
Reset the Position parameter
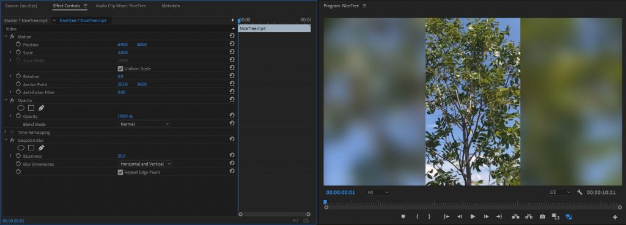tap(232, 44)
